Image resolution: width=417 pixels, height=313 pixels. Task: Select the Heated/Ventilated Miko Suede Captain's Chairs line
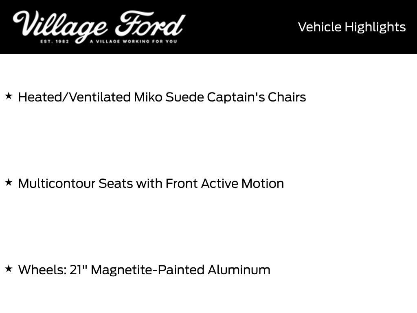tap(162, 97)
